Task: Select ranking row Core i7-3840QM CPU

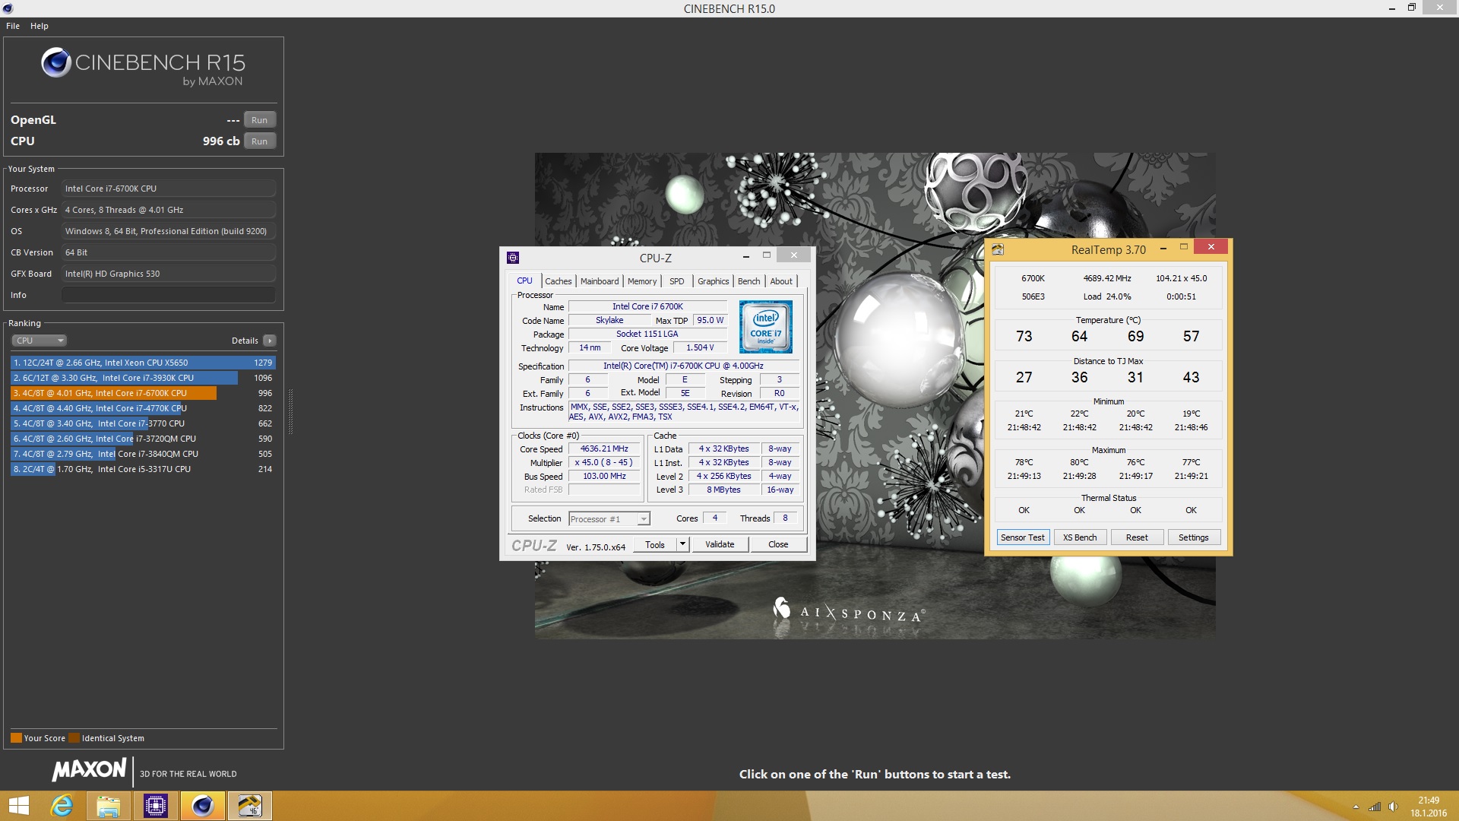Action: coord(143,454)
